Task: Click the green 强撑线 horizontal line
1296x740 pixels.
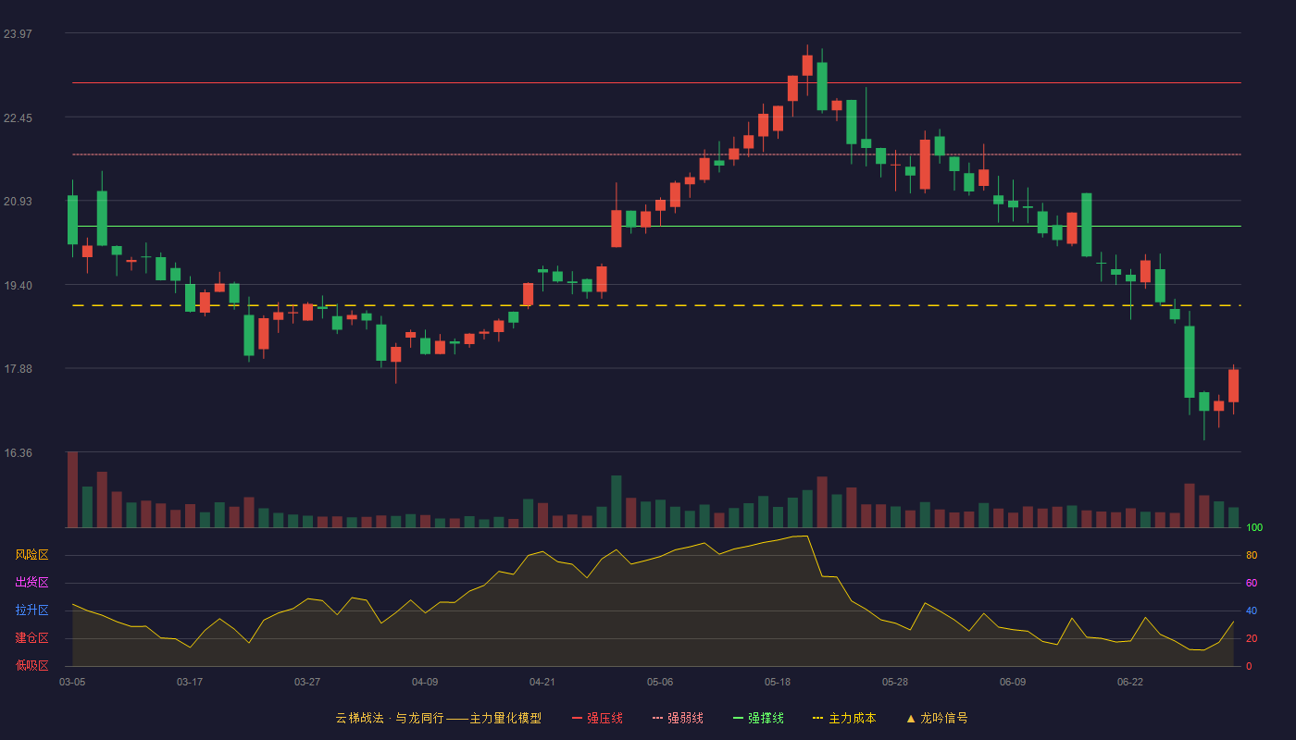Action: (656, 226)
